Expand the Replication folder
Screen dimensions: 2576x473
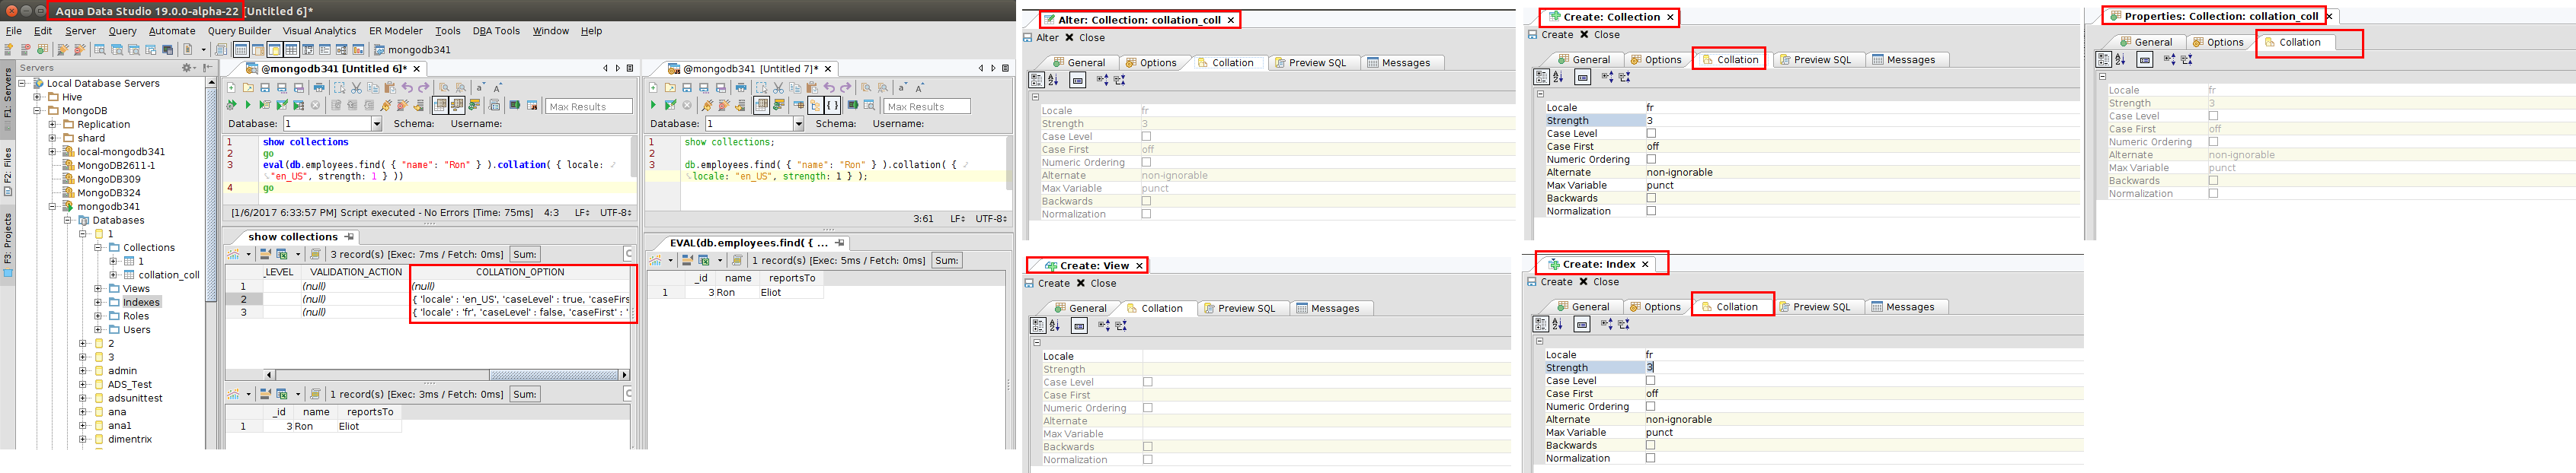tap(52, 125)
